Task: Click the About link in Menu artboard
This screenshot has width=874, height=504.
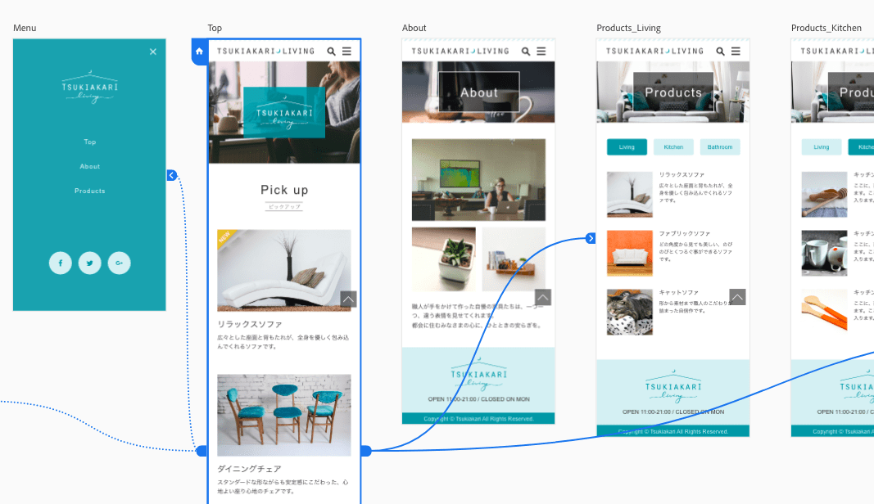Action: 90,166
